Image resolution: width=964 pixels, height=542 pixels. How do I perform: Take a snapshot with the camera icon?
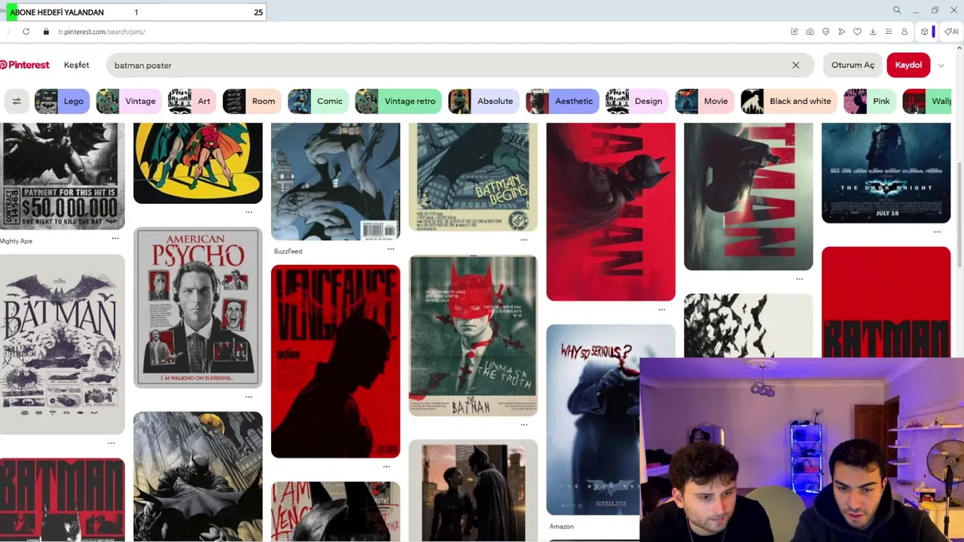pos(810,32)
